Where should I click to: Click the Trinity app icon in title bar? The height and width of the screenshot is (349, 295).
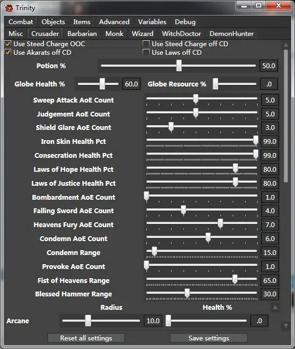pyautogui.click(x=9, y=8)
